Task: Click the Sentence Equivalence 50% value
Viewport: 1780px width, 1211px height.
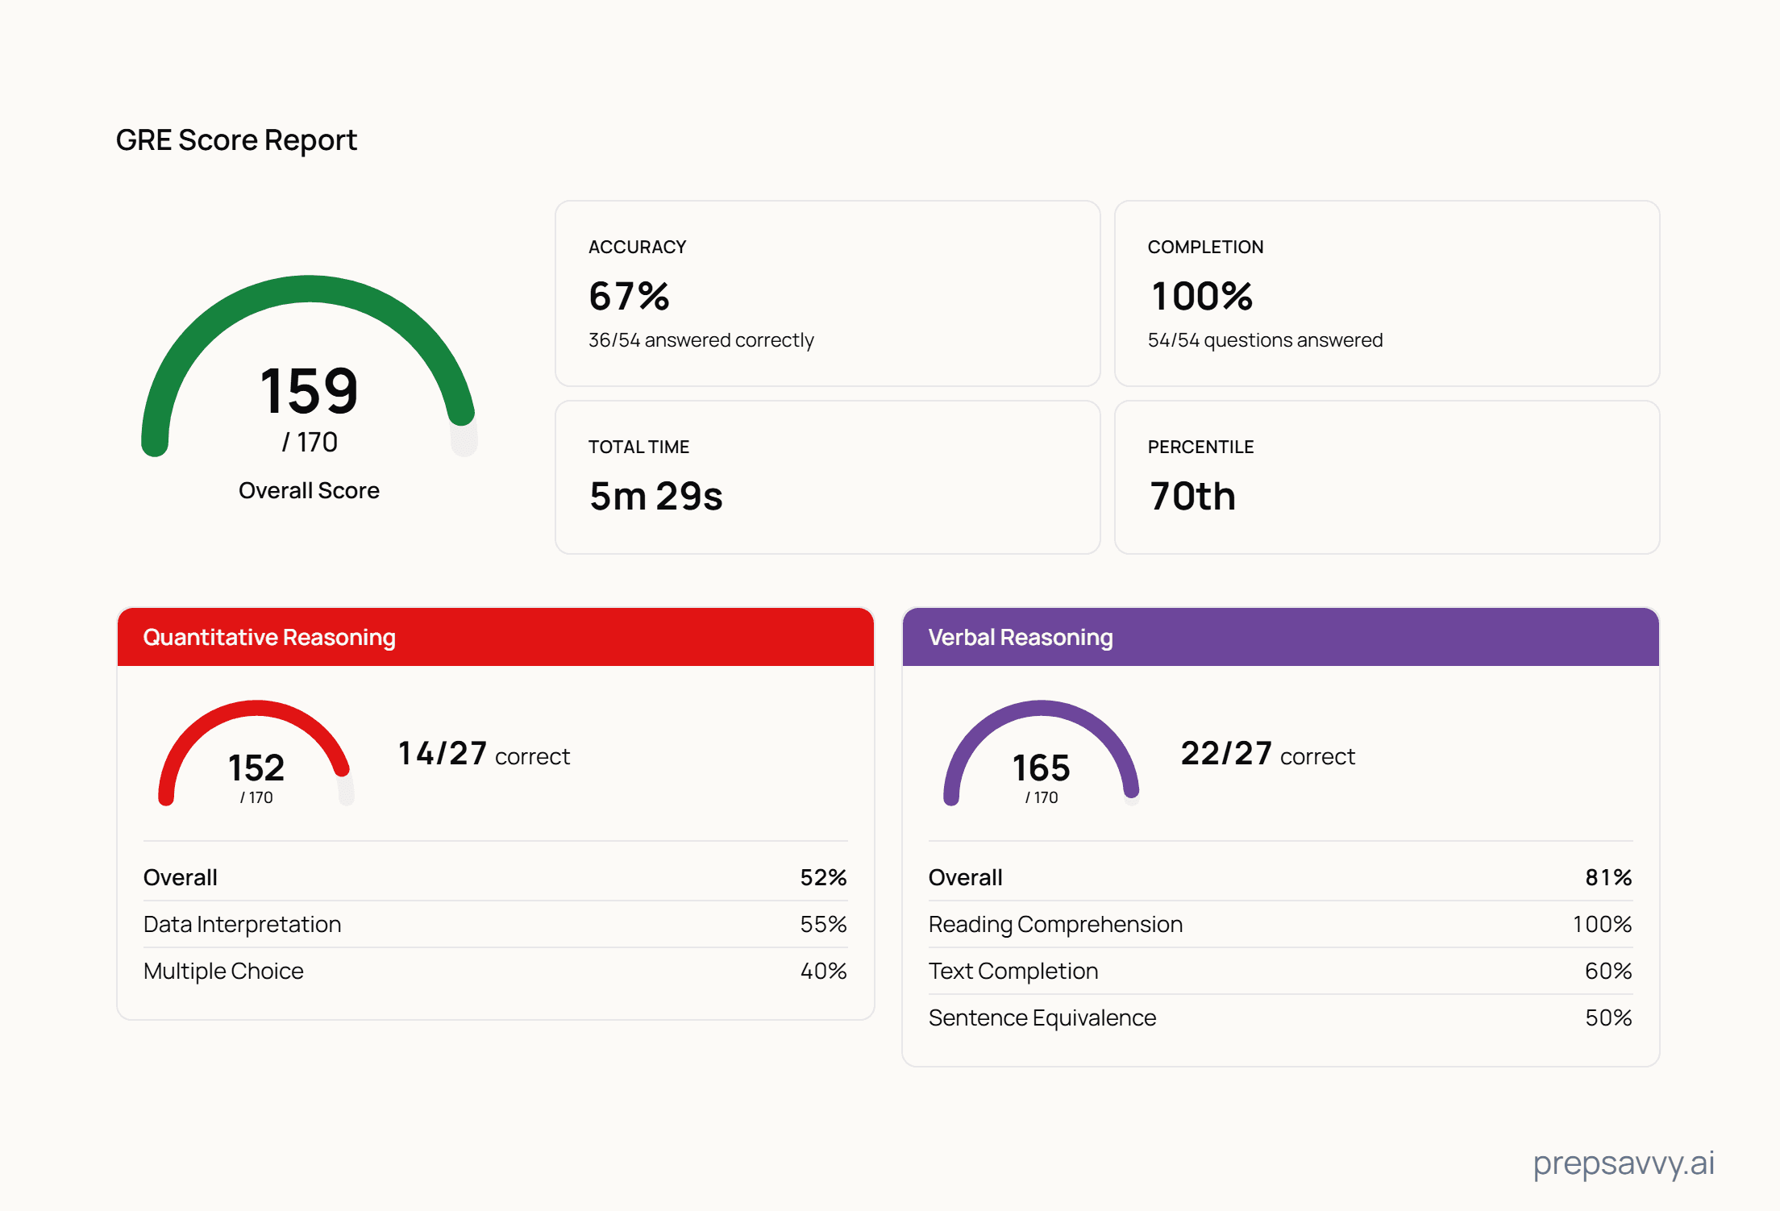Action: [x=1609, y=1017]
